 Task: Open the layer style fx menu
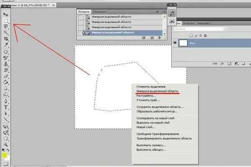[x=222, y=64]
